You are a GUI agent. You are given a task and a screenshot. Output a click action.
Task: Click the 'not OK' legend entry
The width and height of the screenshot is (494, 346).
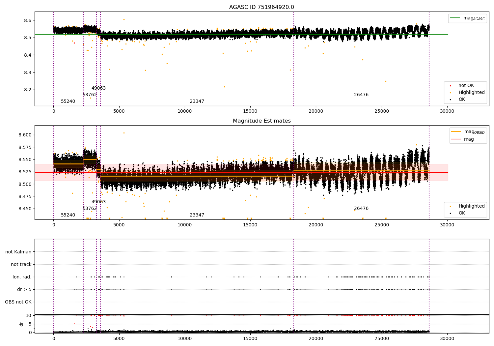tap(466, 86)
